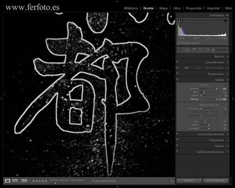Switch to Before/After YY view

[24, 181]
